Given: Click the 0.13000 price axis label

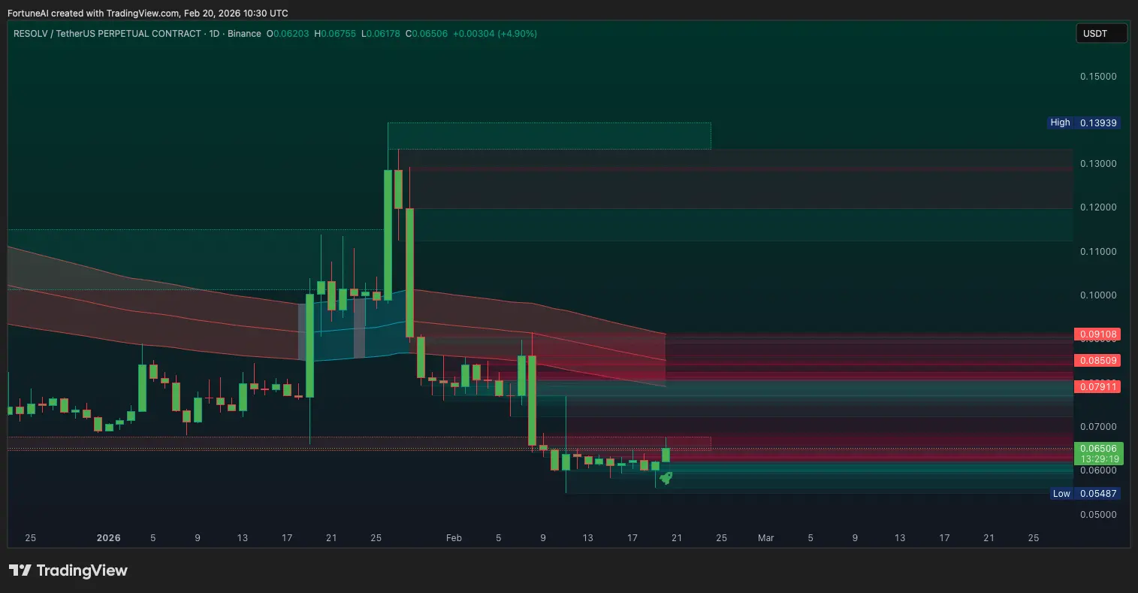Looking at the screenshot, I should pos(1098,164).
